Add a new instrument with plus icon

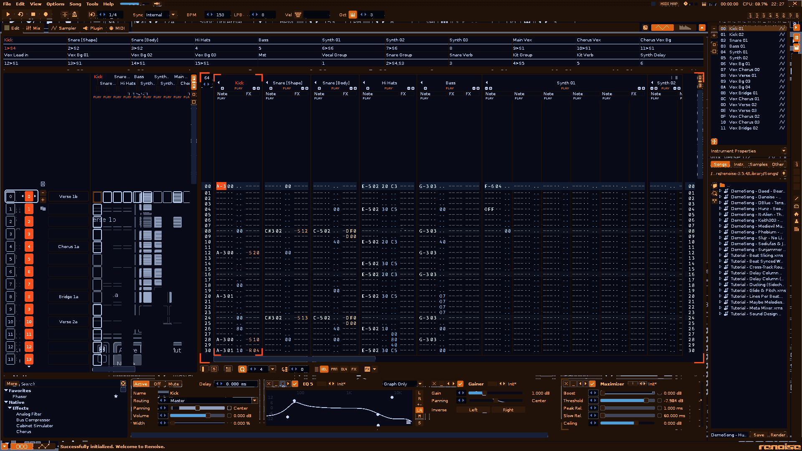click(714, 36)
